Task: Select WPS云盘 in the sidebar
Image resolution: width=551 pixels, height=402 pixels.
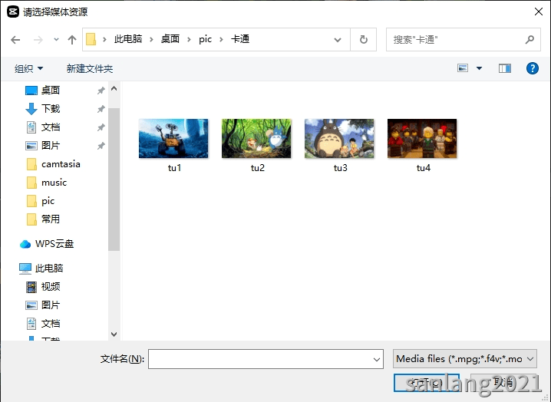Action: click(x=54, y=243)
